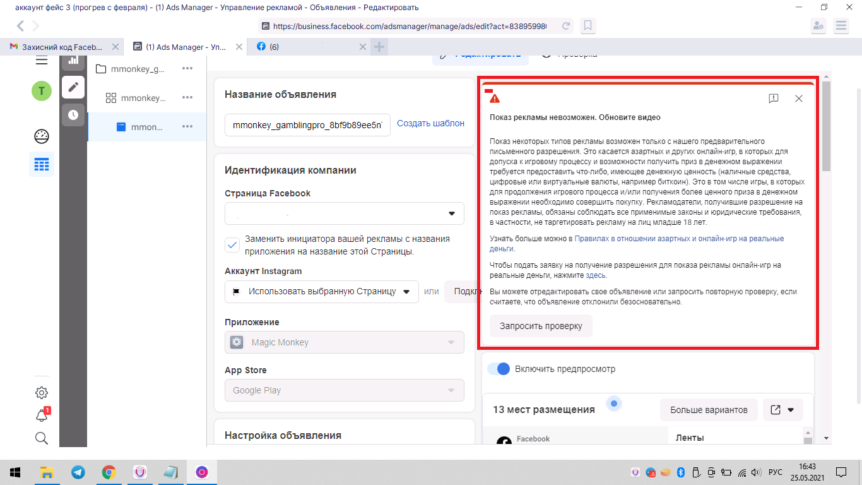The image size is (862, 485).
Task: Click the page vertical scrollbar
Action: coord(827,126)
